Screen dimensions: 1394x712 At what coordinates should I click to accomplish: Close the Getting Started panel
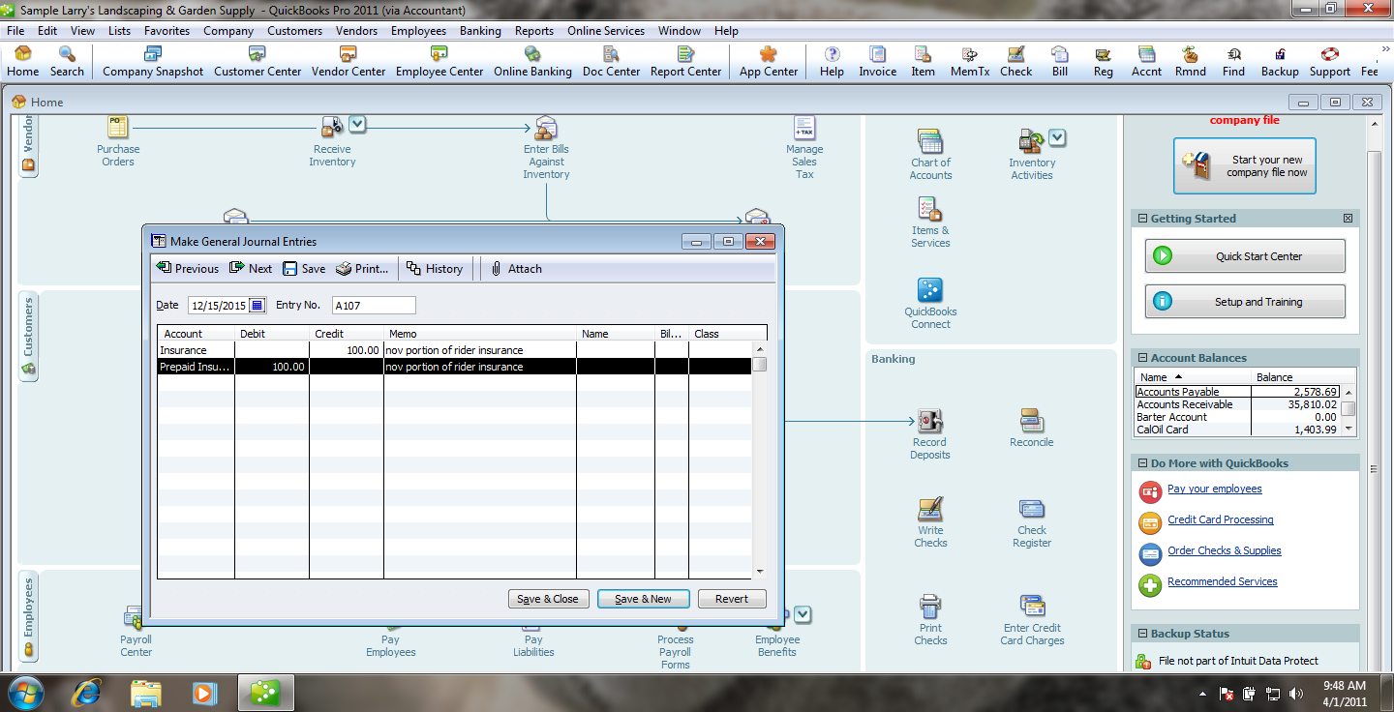(1349, 219)
